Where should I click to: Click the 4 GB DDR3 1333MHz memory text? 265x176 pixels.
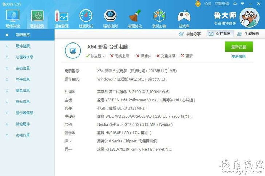pyautogui.click(x=122, y=108)
